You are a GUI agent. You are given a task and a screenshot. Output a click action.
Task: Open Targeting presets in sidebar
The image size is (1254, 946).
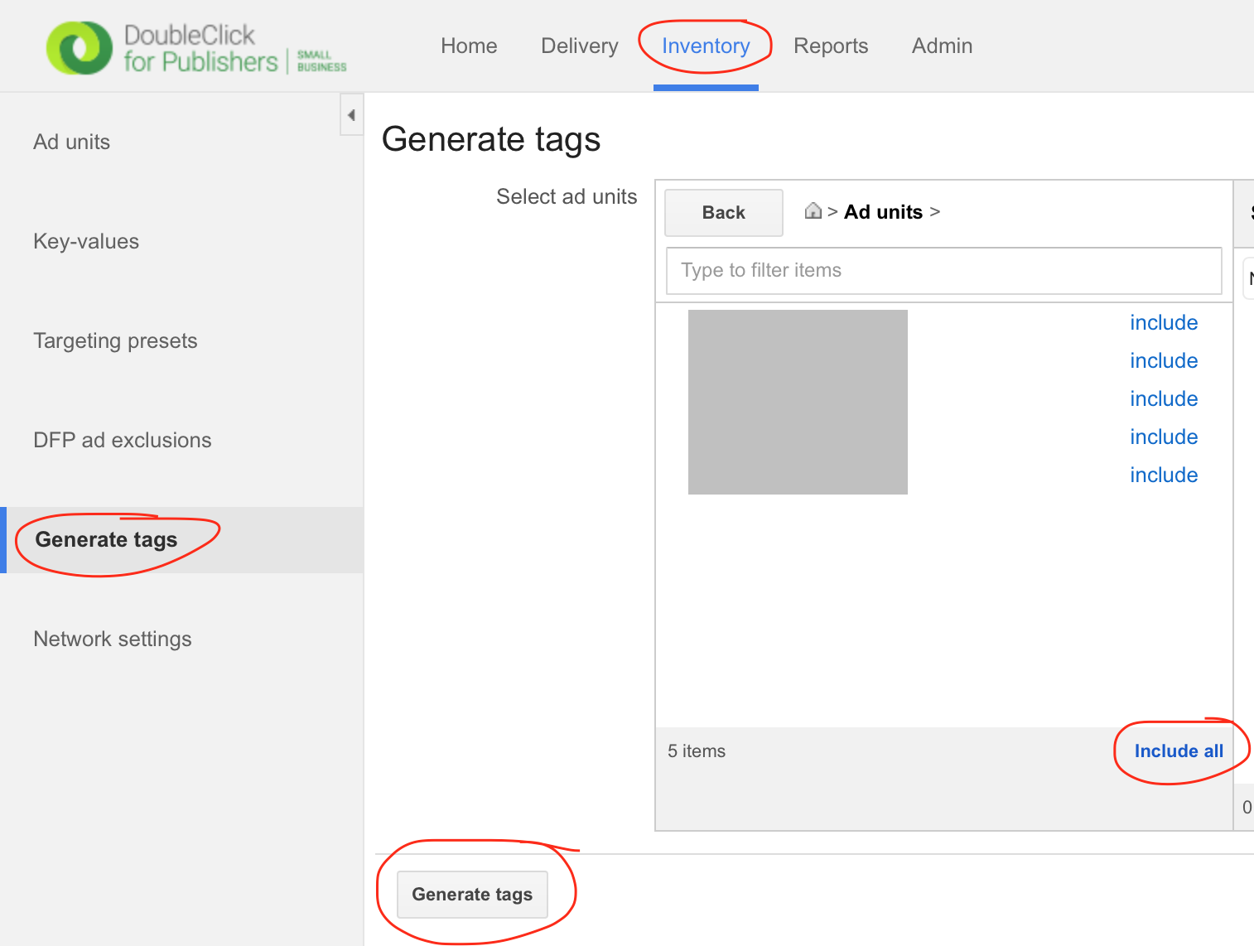[115, 340]
